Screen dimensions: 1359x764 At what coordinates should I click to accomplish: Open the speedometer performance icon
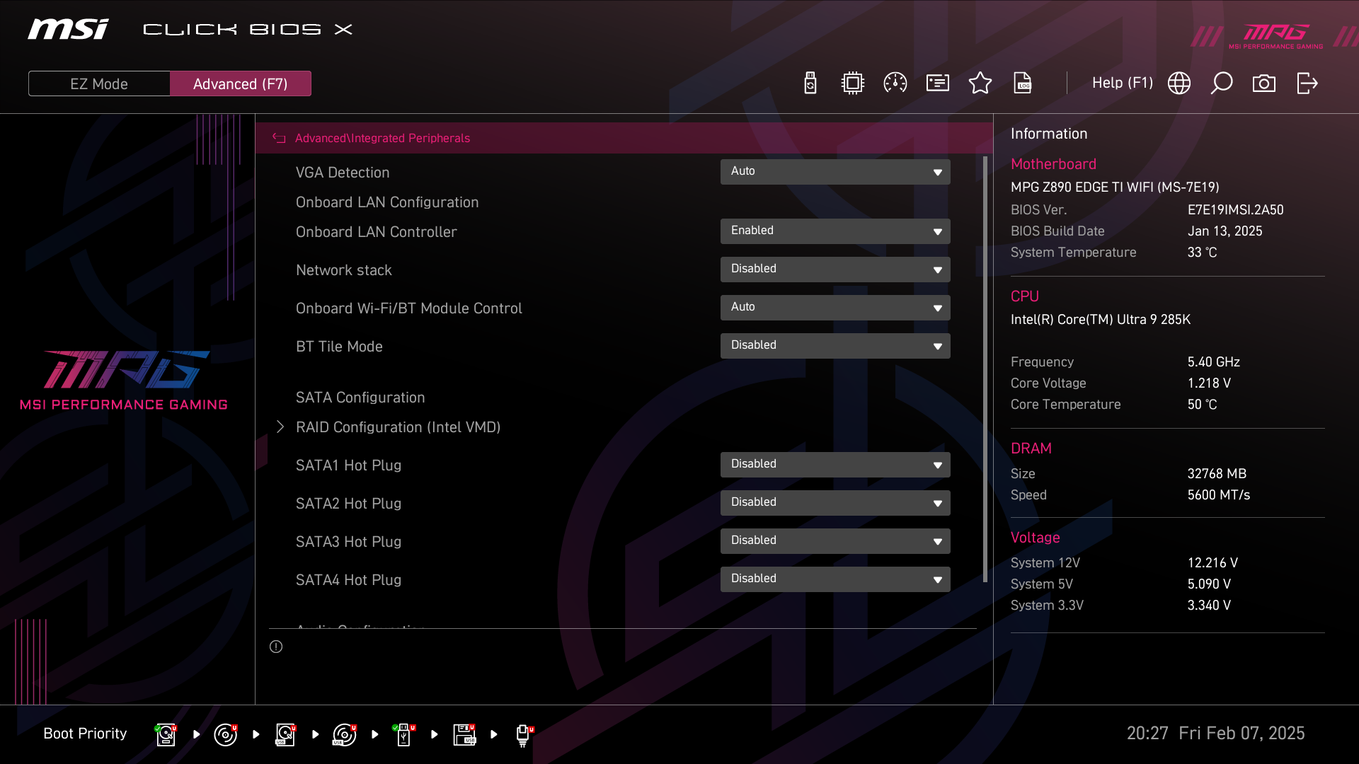pos(895,83)
